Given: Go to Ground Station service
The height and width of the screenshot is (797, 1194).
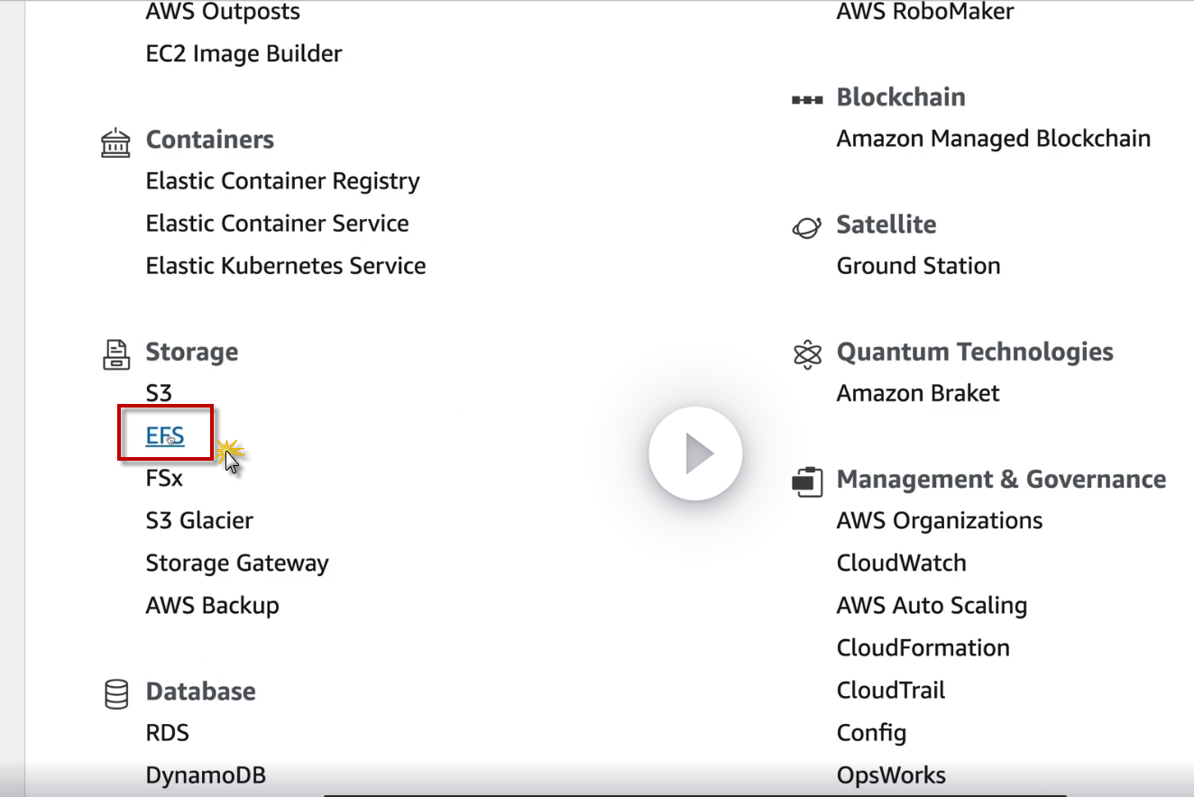Looking at the screenshot, I should tap(918, 266).
